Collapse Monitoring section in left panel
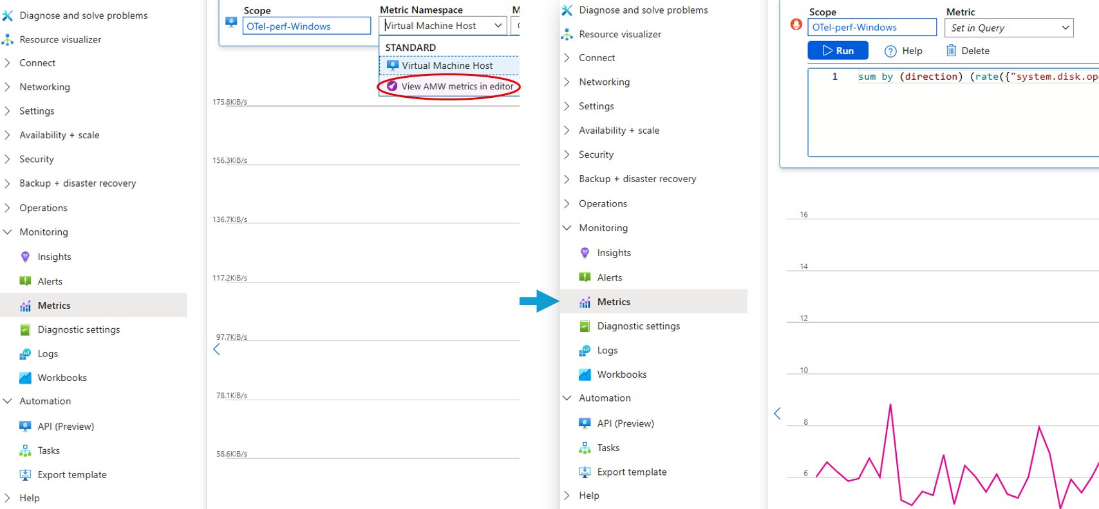 pos(7,232)
